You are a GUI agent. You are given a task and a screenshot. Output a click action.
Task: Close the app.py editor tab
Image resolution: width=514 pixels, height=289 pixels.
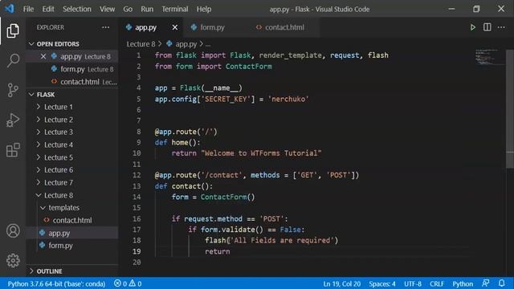point(175,27)
